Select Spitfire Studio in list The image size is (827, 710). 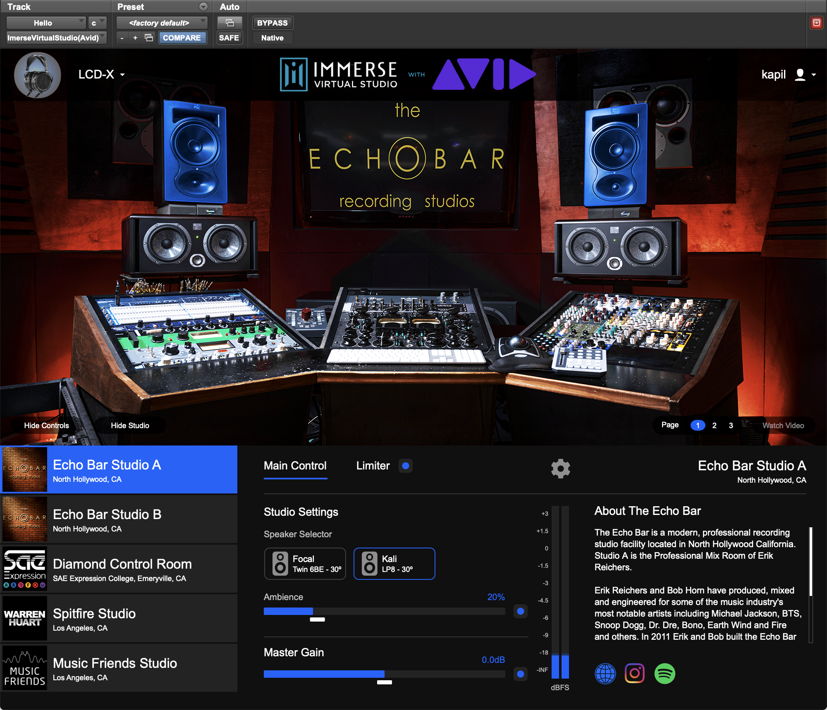[x=119, y=618]
